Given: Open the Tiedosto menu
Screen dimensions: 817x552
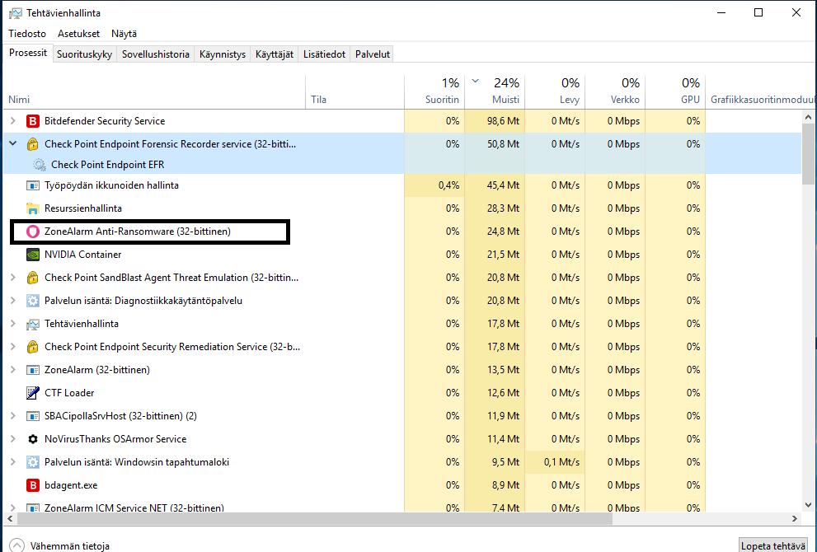Looking at the screenshot, I should click(27, 34).
